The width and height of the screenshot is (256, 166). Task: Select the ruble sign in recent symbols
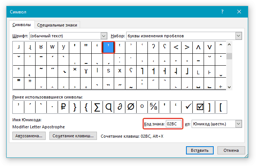tap(63, 107)
